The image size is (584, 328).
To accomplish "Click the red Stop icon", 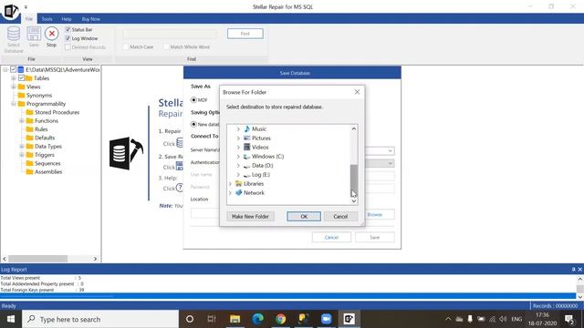I will [52, 34].
